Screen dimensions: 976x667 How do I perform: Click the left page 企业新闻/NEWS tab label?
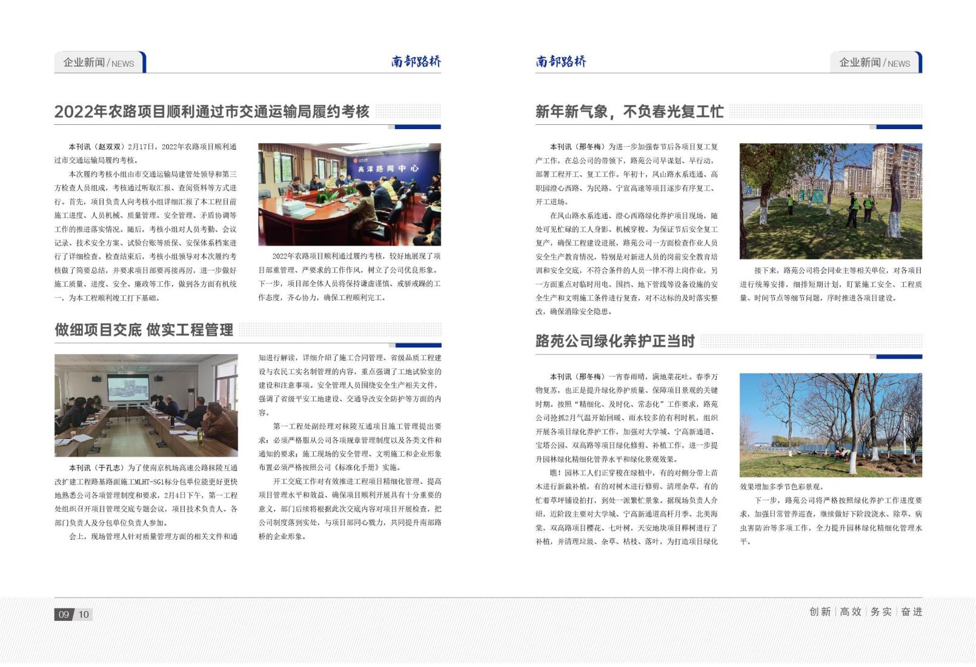99,62
